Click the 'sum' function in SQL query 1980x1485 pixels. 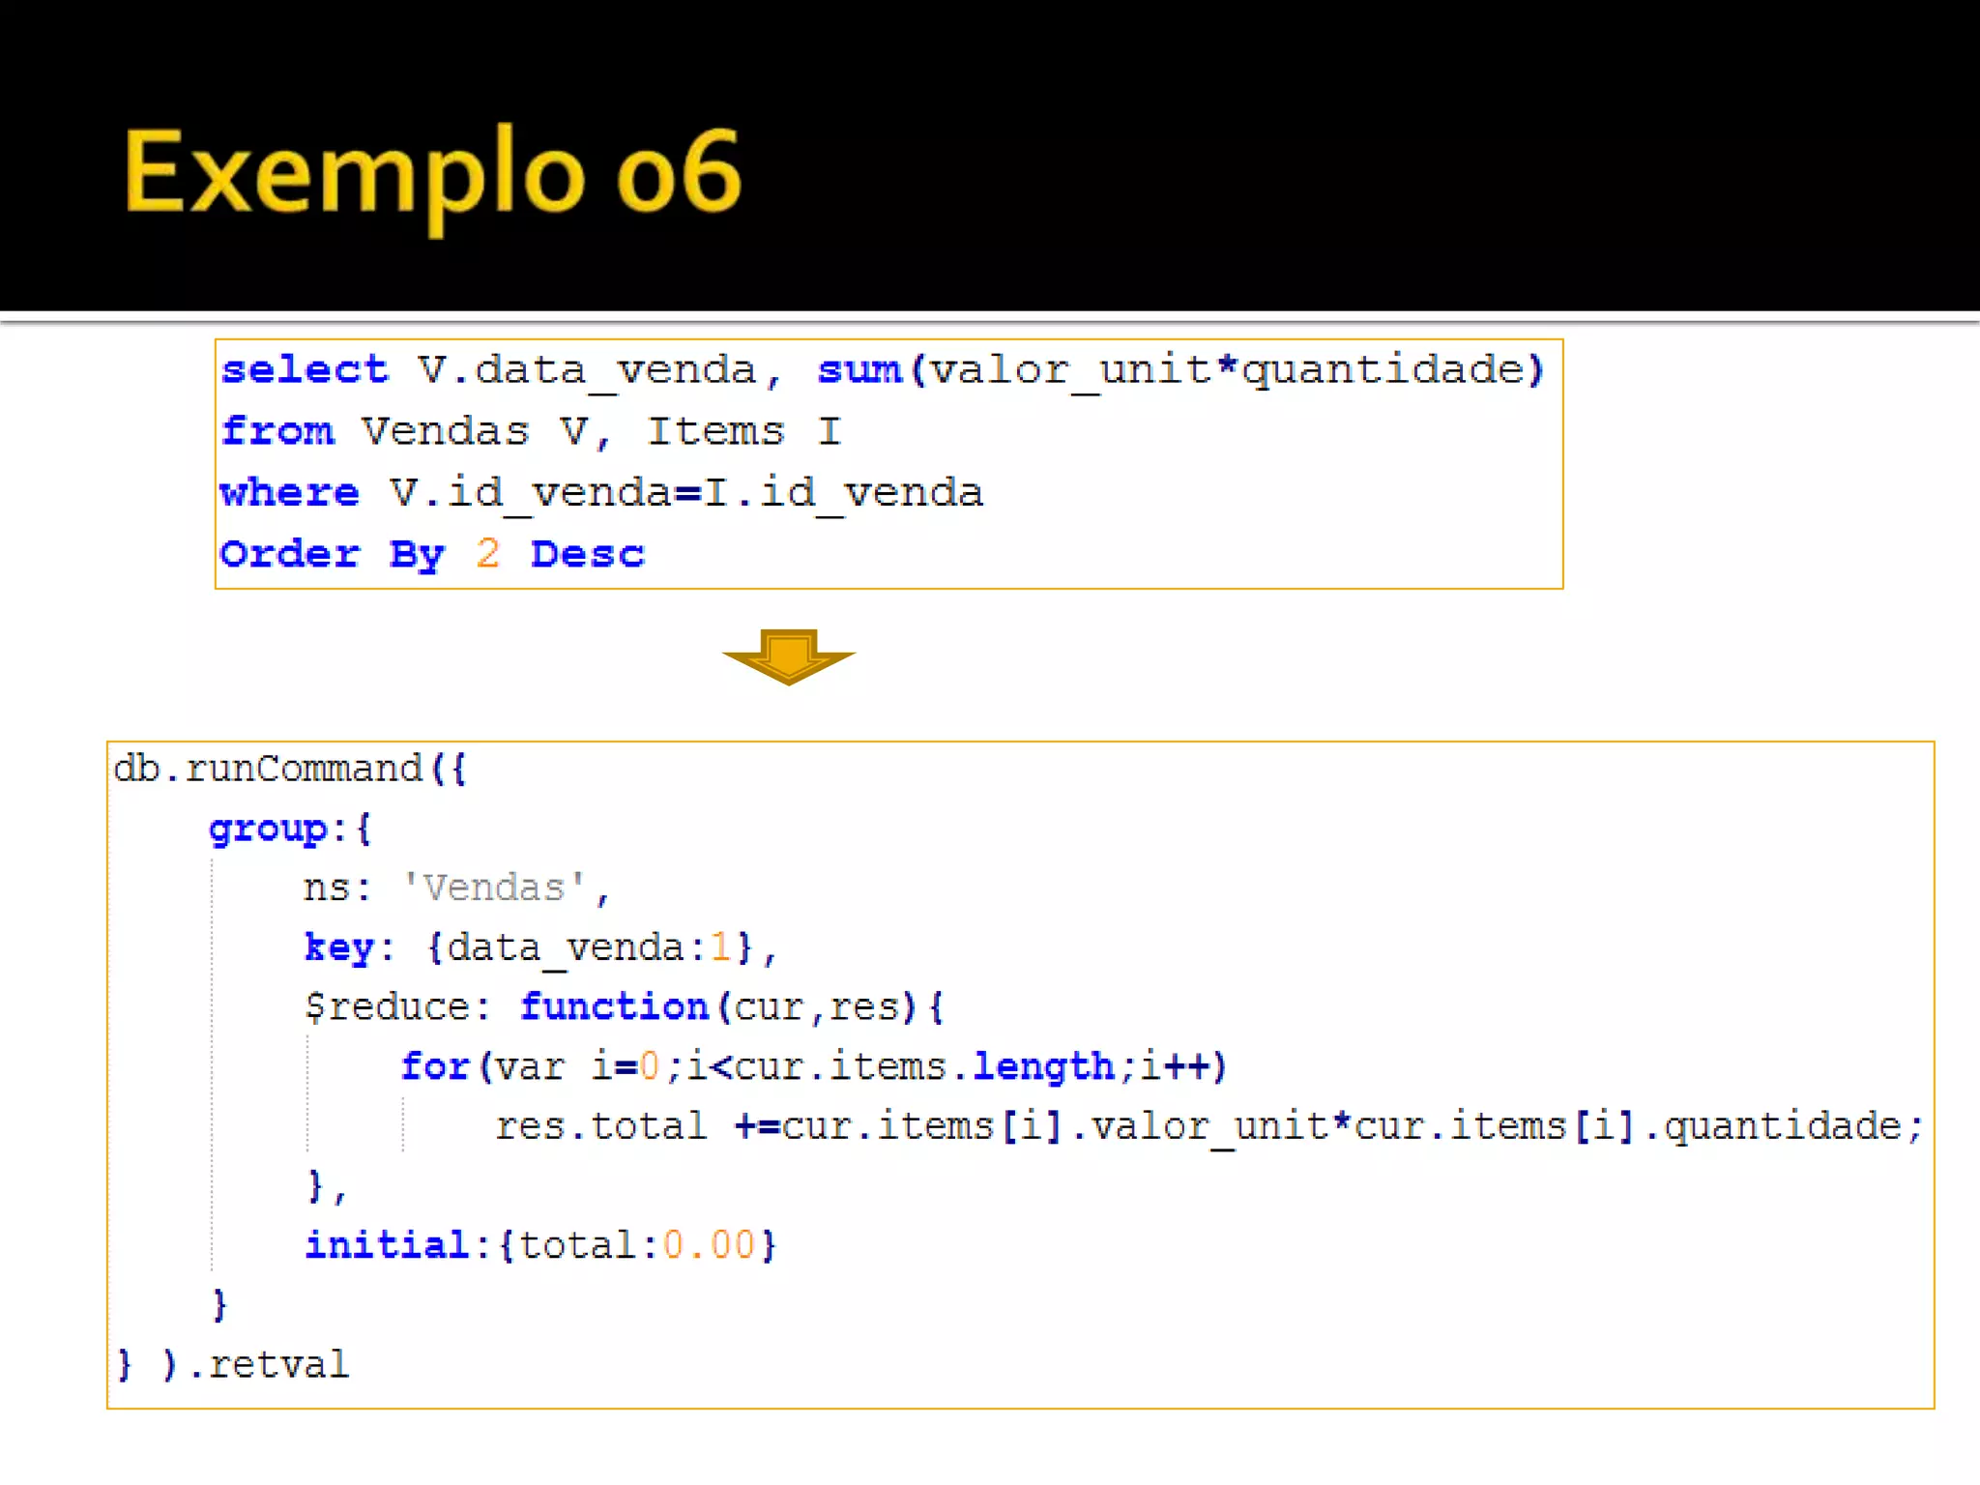[859, 370]
